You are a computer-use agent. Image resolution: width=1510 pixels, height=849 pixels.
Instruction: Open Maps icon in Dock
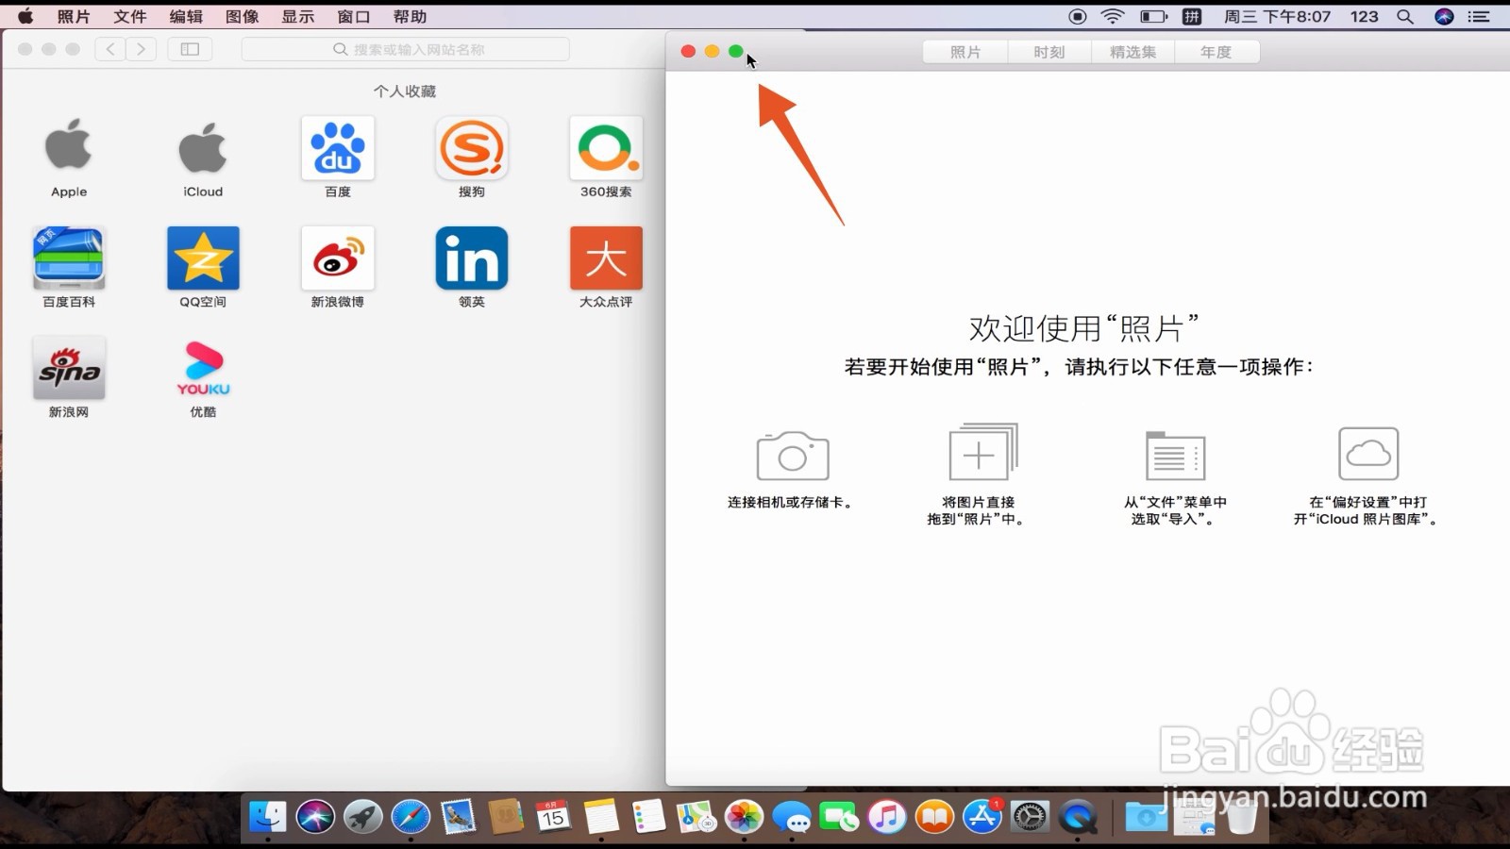point(696,816)
